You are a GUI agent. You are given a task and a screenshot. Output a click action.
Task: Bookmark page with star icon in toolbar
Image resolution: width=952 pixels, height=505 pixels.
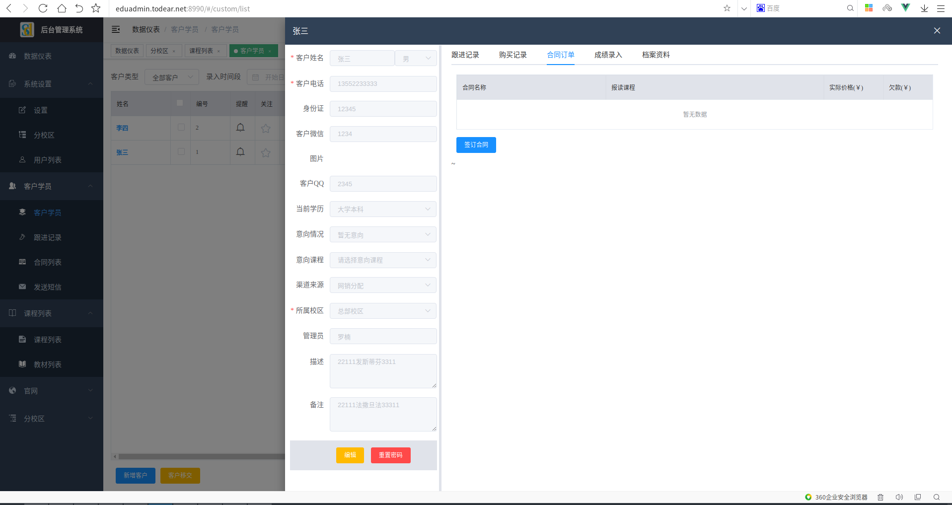(x=96, y=8)
